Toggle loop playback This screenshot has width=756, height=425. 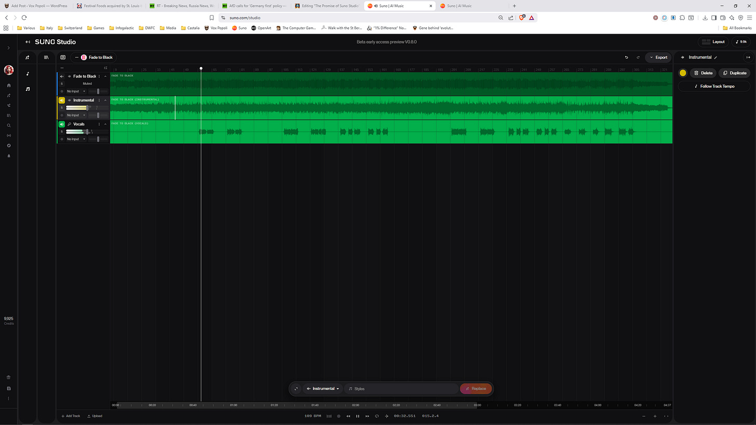377,416
